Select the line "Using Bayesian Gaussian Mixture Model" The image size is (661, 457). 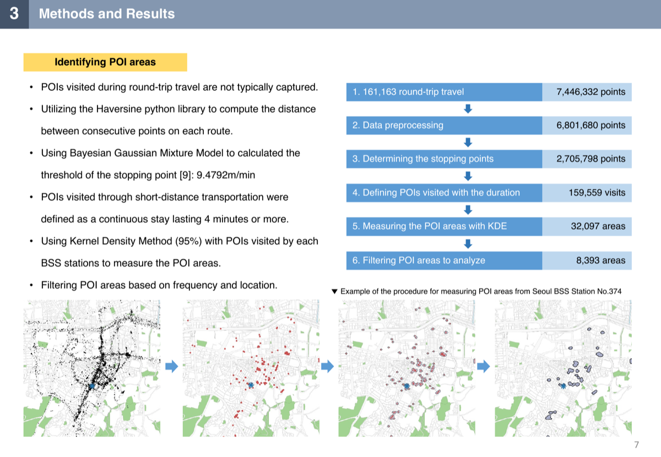pos(171,153)
